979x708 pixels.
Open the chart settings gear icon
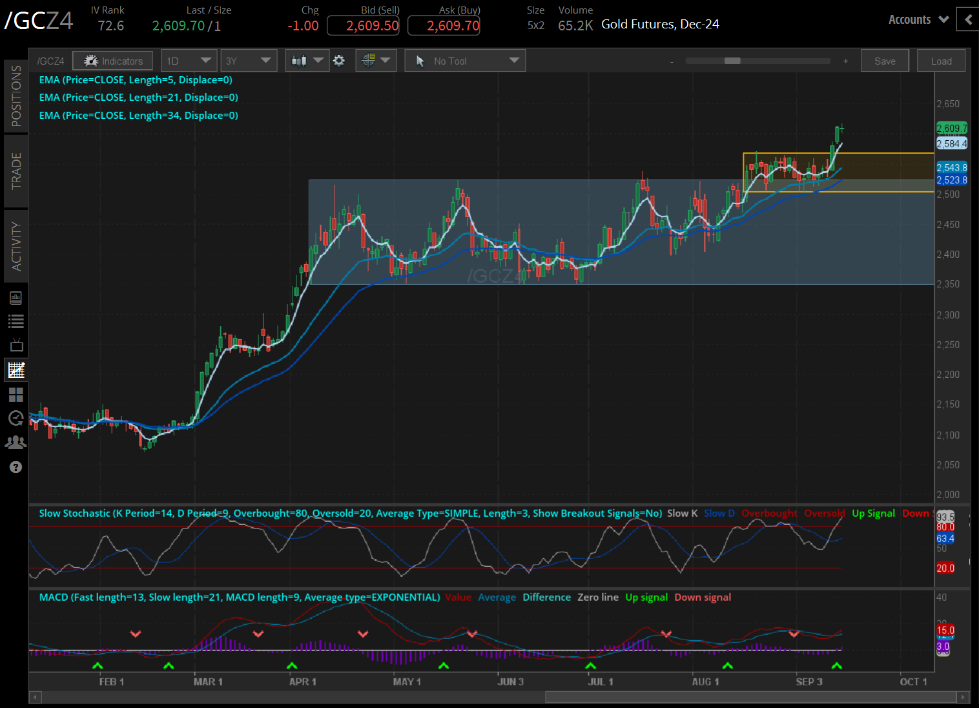pyautogui.click(x=339, y=60)
